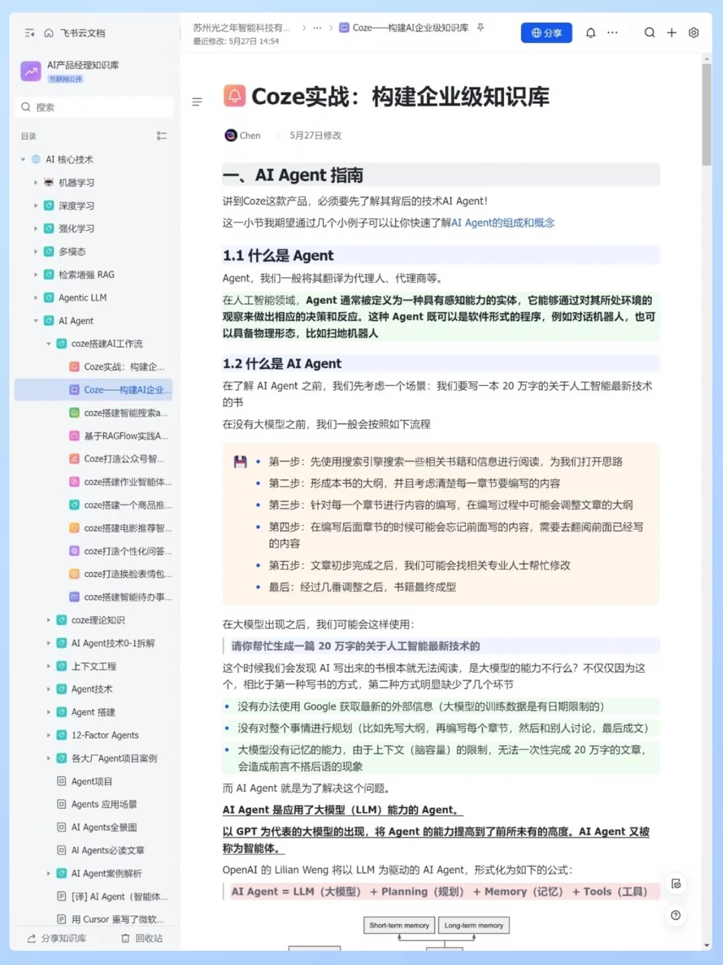Focus the 搜索 search field in sidebar
This screenshot has height=965, width=723.
click(x=94, y=107)
